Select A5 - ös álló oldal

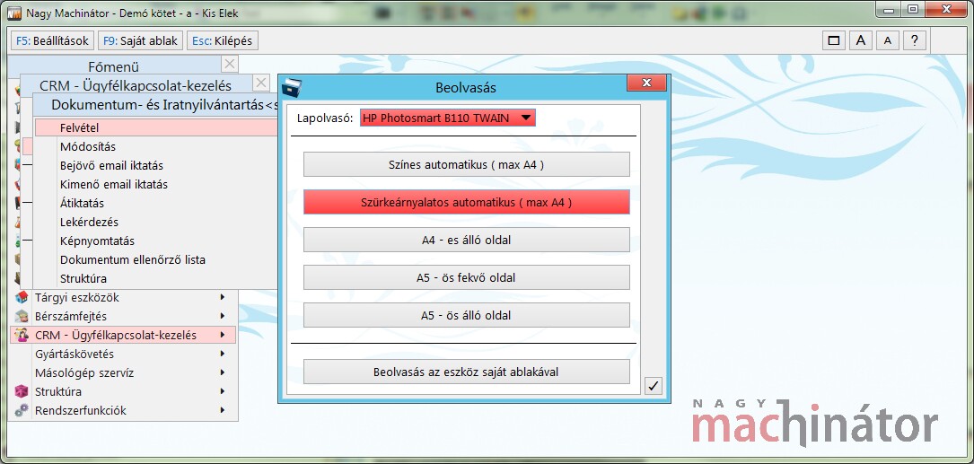[x=467, y=315]
